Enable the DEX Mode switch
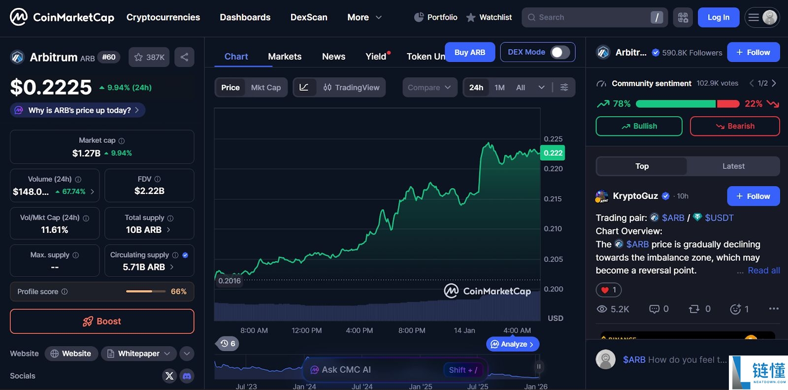 click(x=560, y=52)
